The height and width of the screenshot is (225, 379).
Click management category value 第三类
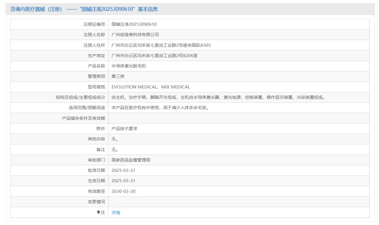pyautogui.click(x=118, y=77)
